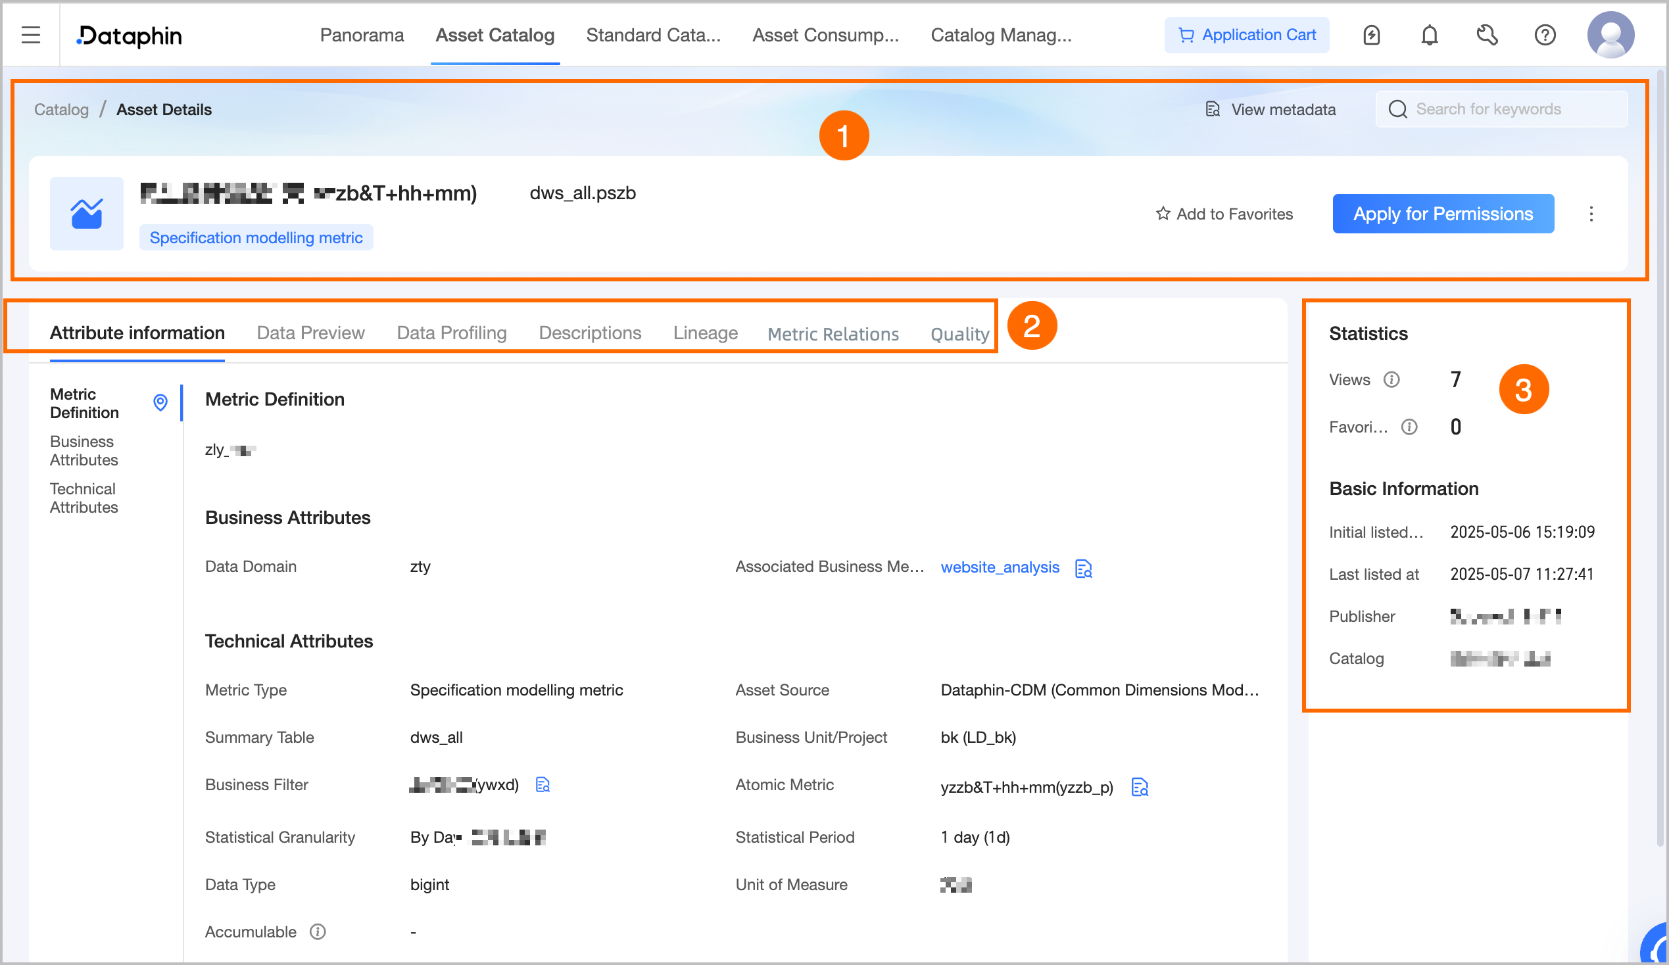Open the three-dot more actions menu
Image resolution: width=1669 pixels, height=965 pixels.
[1591, 214]
